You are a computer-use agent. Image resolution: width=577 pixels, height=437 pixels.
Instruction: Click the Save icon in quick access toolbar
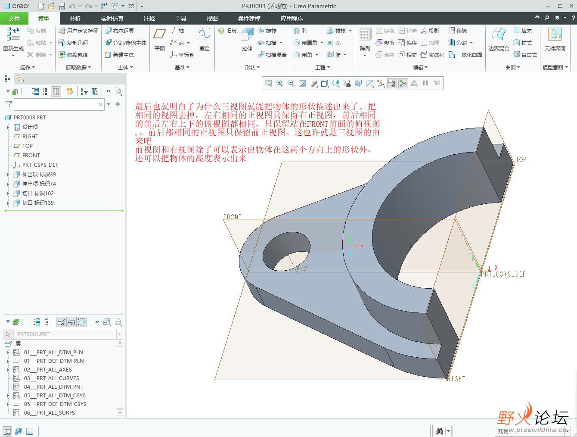[62, 6]
